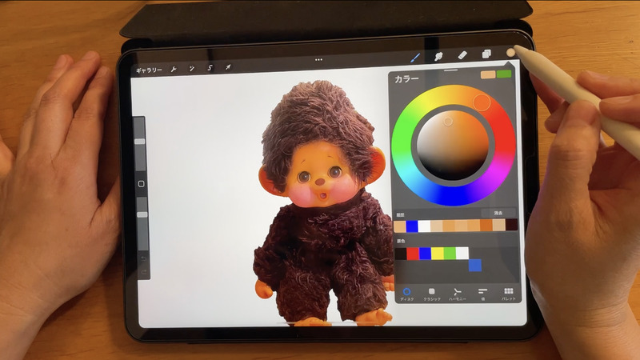
Task: Pick the dark orange history swatch
Action: pos(486,225)
